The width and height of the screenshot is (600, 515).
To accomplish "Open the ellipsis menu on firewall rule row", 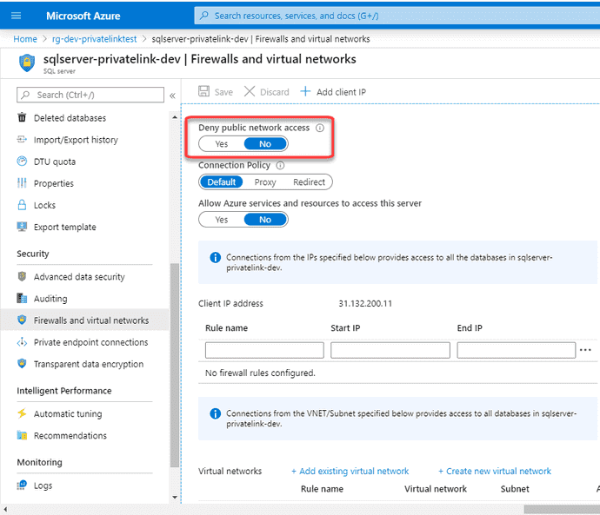I will pyautogui.click(x=585, y=350).
